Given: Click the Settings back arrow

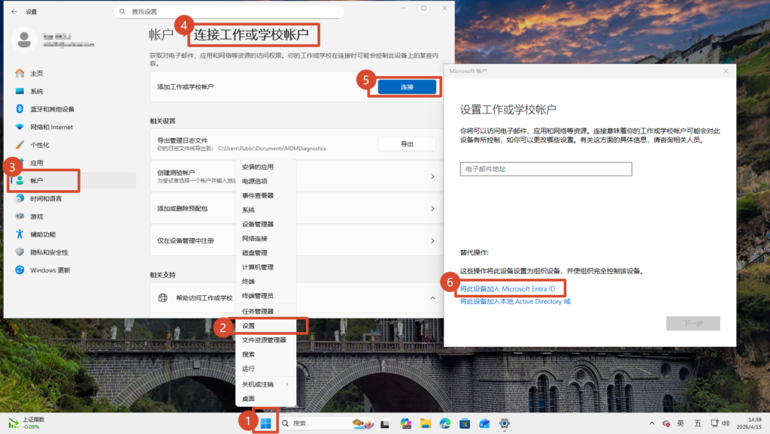Looking at the screenshot, I should point(14,12).
